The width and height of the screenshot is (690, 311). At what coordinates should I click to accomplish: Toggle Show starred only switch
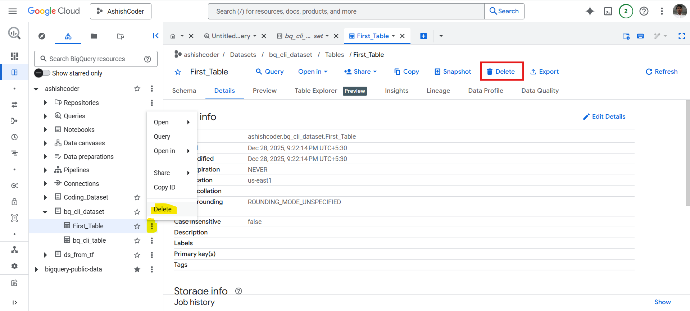[x=42, y=73]
